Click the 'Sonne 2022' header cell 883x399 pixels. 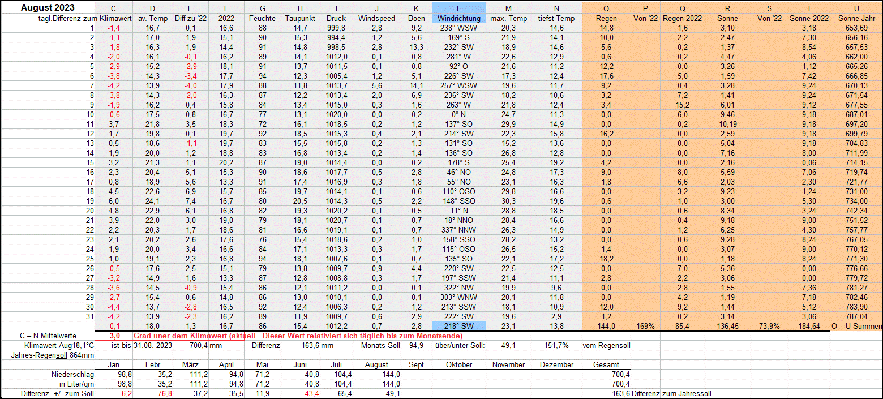[808, 18]
